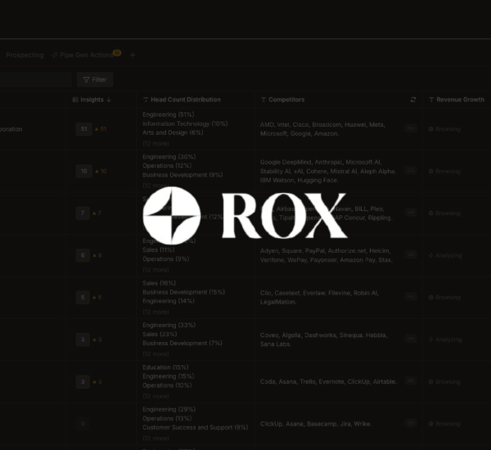Viewport: 491px width, 450px height.
Task: Expand (12 more) under Arts and Design (6%)
Action: (155, 144)
